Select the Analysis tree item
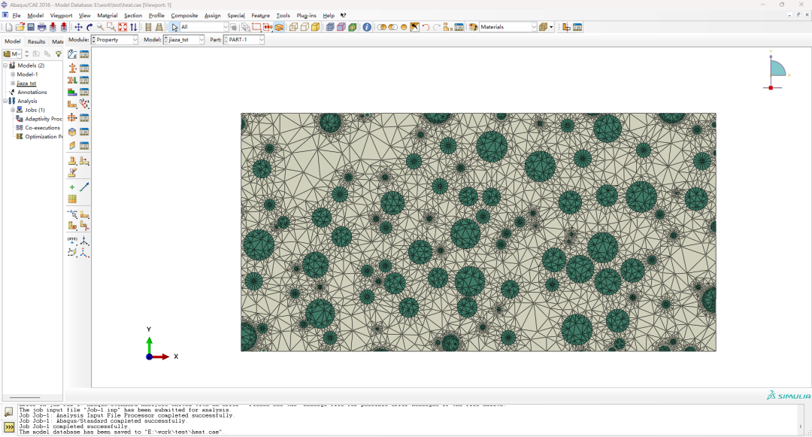The image size is (812, 437). (28, 101)
